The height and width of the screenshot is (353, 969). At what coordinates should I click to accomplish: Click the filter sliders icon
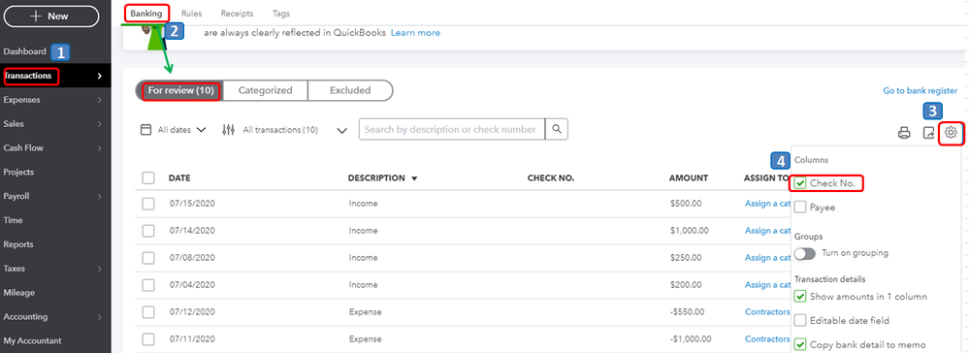coord(229,130)
